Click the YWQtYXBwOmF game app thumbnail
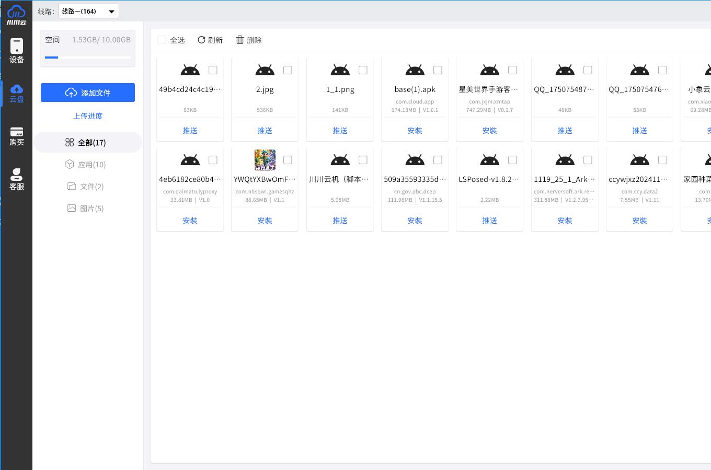Screen dimensions: 711x470 [265, 160]
